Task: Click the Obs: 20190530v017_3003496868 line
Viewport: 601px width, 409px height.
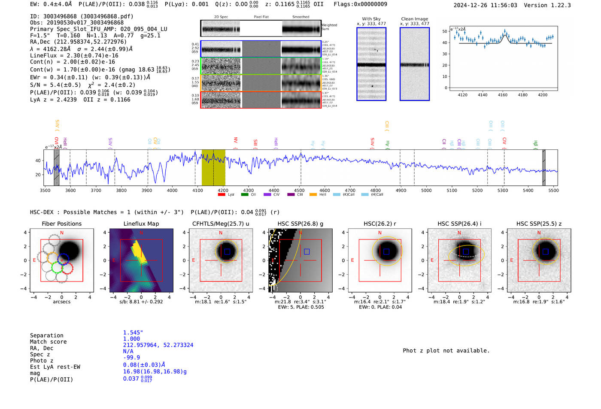Action: click(77, 23)
